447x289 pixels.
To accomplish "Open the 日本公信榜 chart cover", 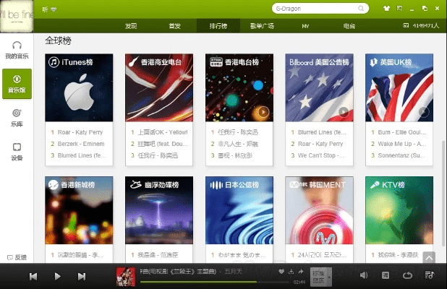I will coord(239,210).
